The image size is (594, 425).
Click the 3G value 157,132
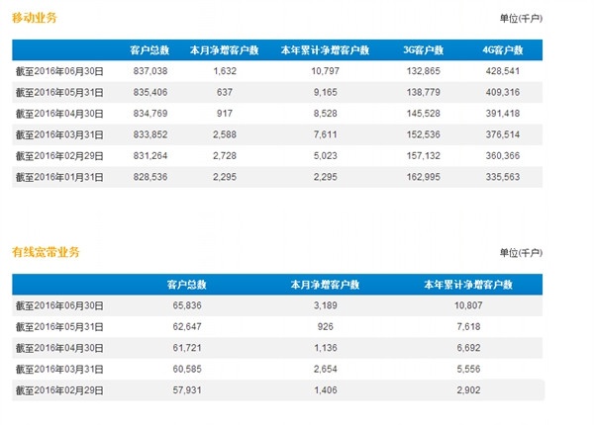424,156
